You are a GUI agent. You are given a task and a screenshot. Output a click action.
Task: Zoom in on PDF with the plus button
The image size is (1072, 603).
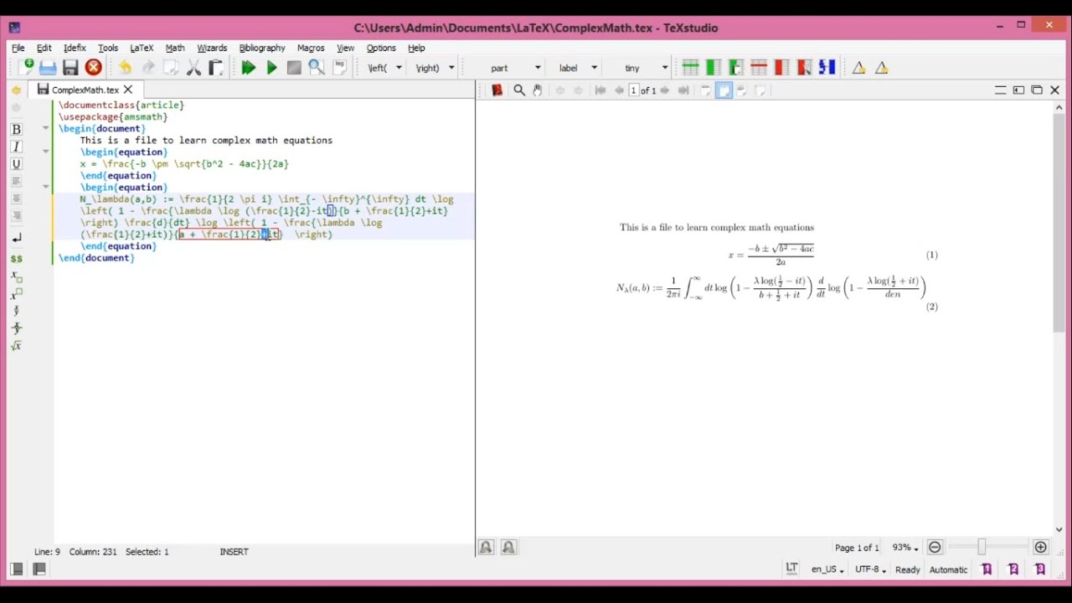point(1040,547)
